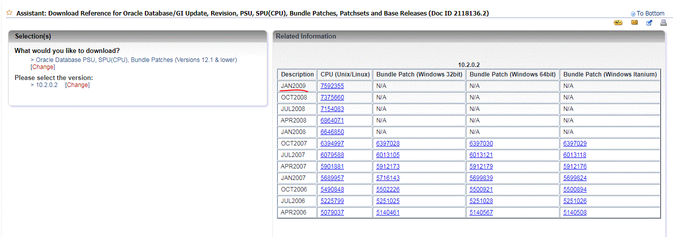Click the CPU (Unix/Linux) column header
Image resolution: width=673 pixels, height=237 pixels.
(x=345, y=74)
